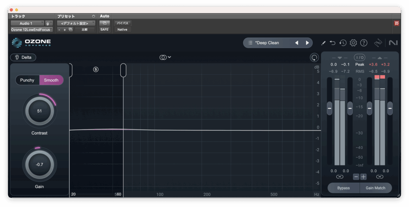Open the stereo channel mode dropdown
This screenshot has height=207, width=409.
pyautogui.click(x=165, y=57)
